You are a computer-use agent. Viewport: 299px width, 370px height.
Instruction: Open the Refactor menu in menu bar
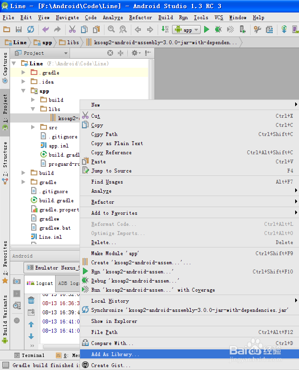pyautogui.click(x=140, y=17)
